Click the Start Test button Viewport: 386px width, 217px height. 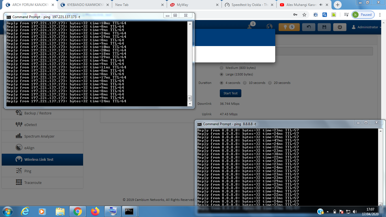pyautogui.click(x=230, y=93)
